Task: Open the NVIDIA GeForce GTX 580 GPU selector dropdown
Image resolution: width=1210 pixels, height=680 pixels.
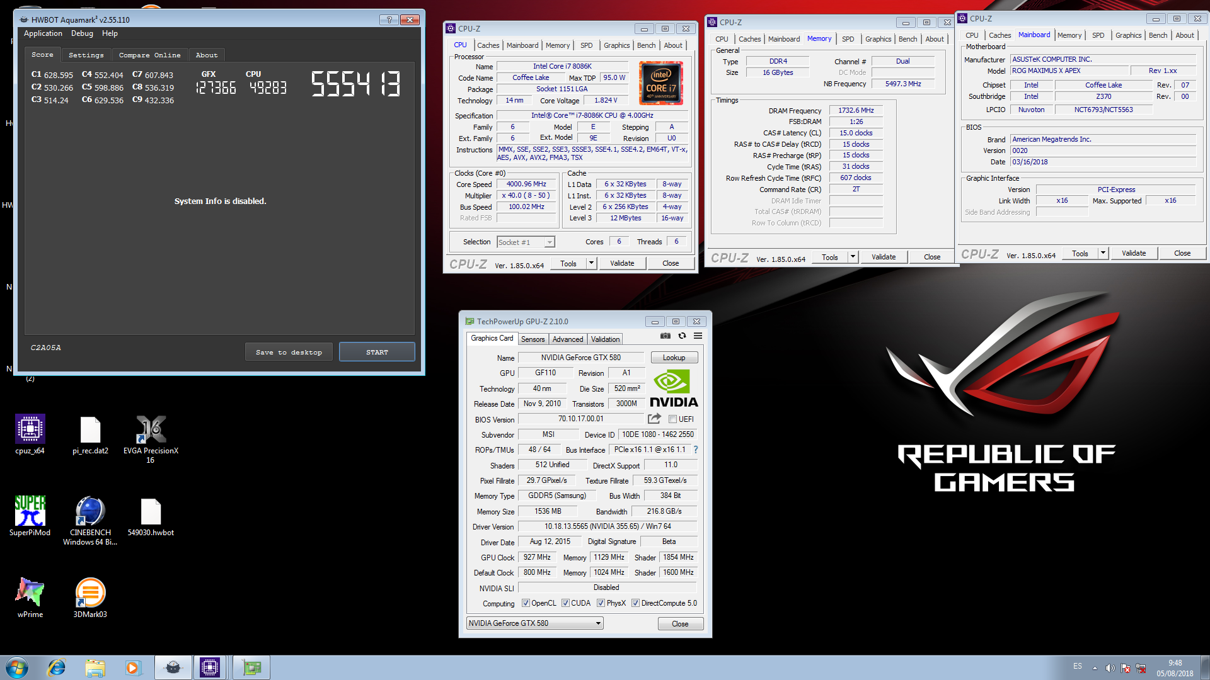Action: click(x=534, y=623)
